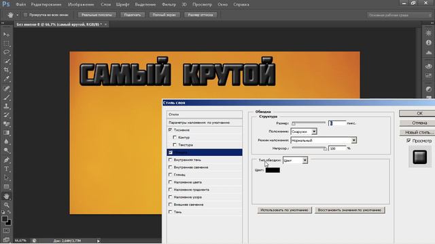The width and height of the screenshot is (435, 244).
Task: Open the Info panel icon
Action: (x=429, y=43)
